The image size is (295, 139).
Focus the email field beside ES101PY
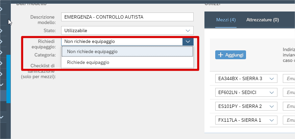(x=289, y=106)
